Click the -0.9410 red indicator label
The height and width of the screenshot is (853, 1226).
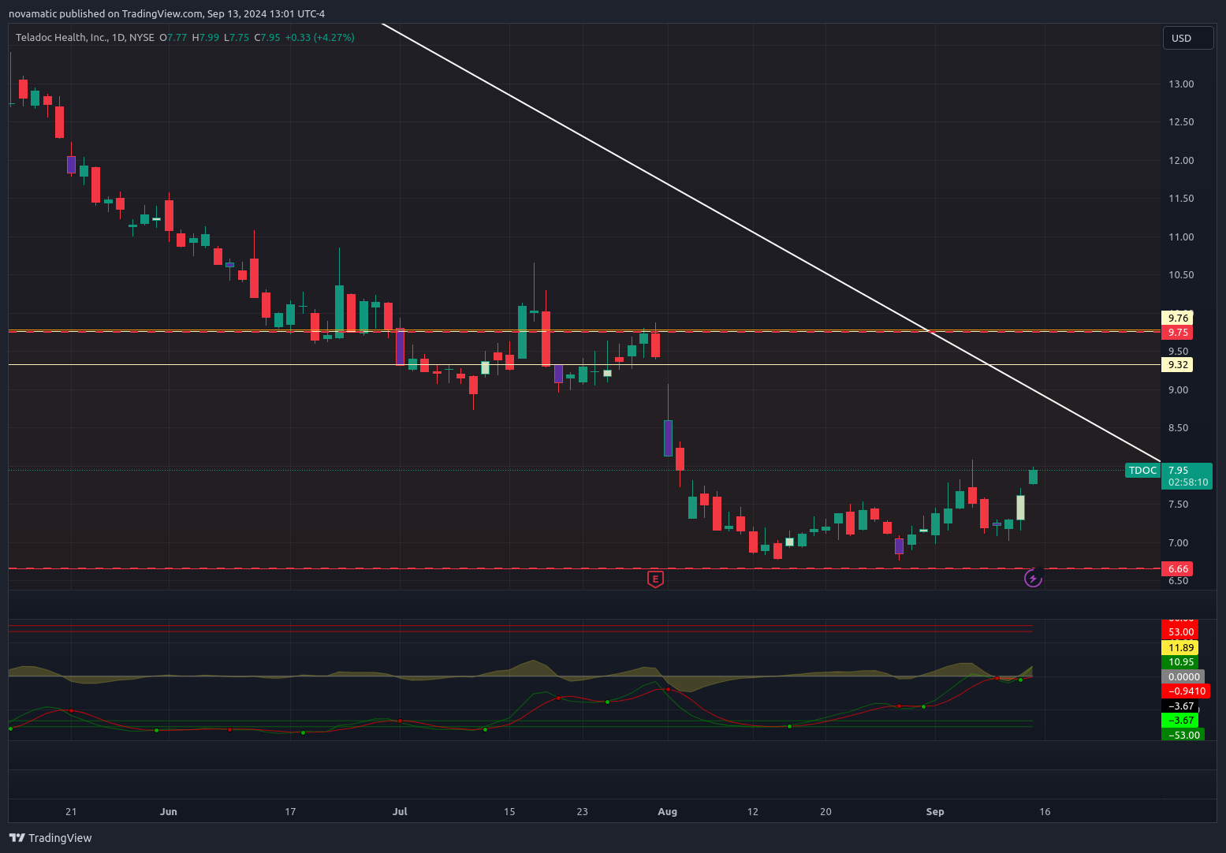tap(1186, 691)
